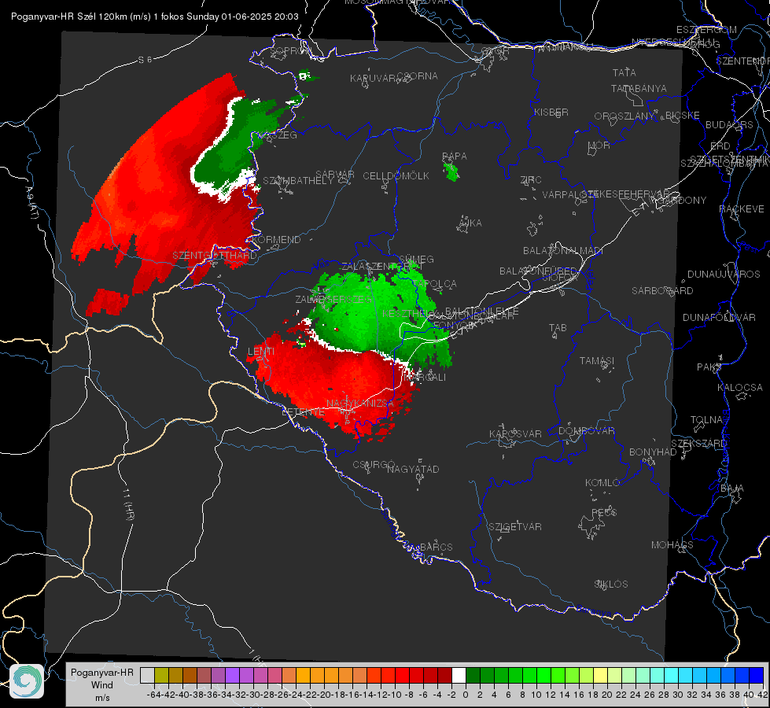The width and height of the screenshot is (770, 708).
Task: Click the BALATONALMADI town label
Action: point(563,251)
